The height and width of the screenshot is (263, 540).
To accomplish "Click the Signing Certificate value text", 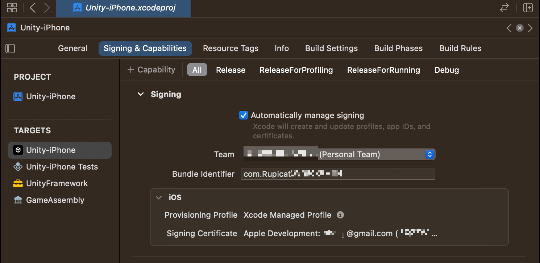I will click(x=340, y=234).
